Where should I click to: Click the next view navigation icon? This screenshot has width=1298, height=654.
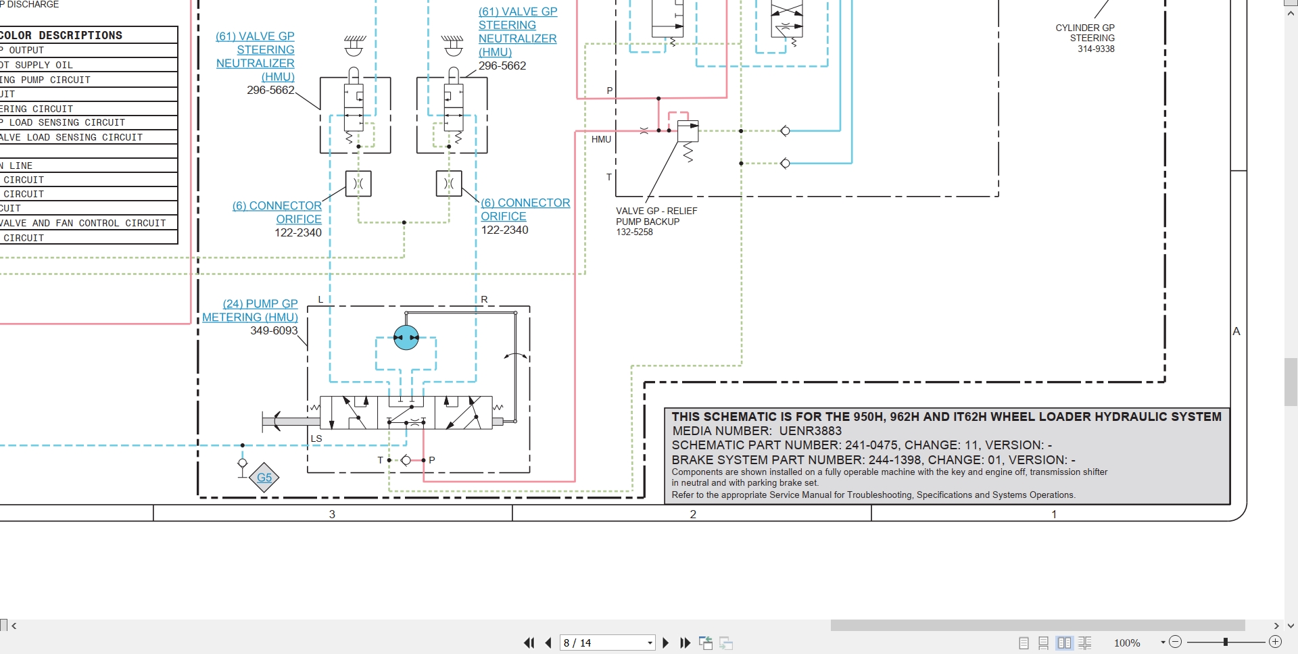point(727,643)
